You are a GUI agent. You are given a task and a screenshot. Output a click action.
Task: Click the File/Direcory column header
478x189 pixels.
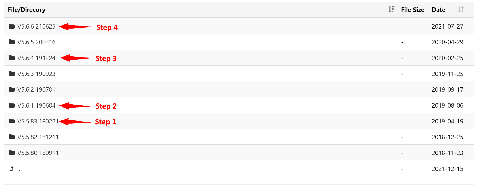coord(27,10)
